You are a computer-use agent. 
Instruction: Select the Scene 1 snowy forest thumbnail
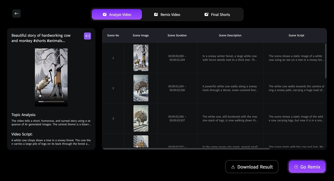tap(141, 57)
